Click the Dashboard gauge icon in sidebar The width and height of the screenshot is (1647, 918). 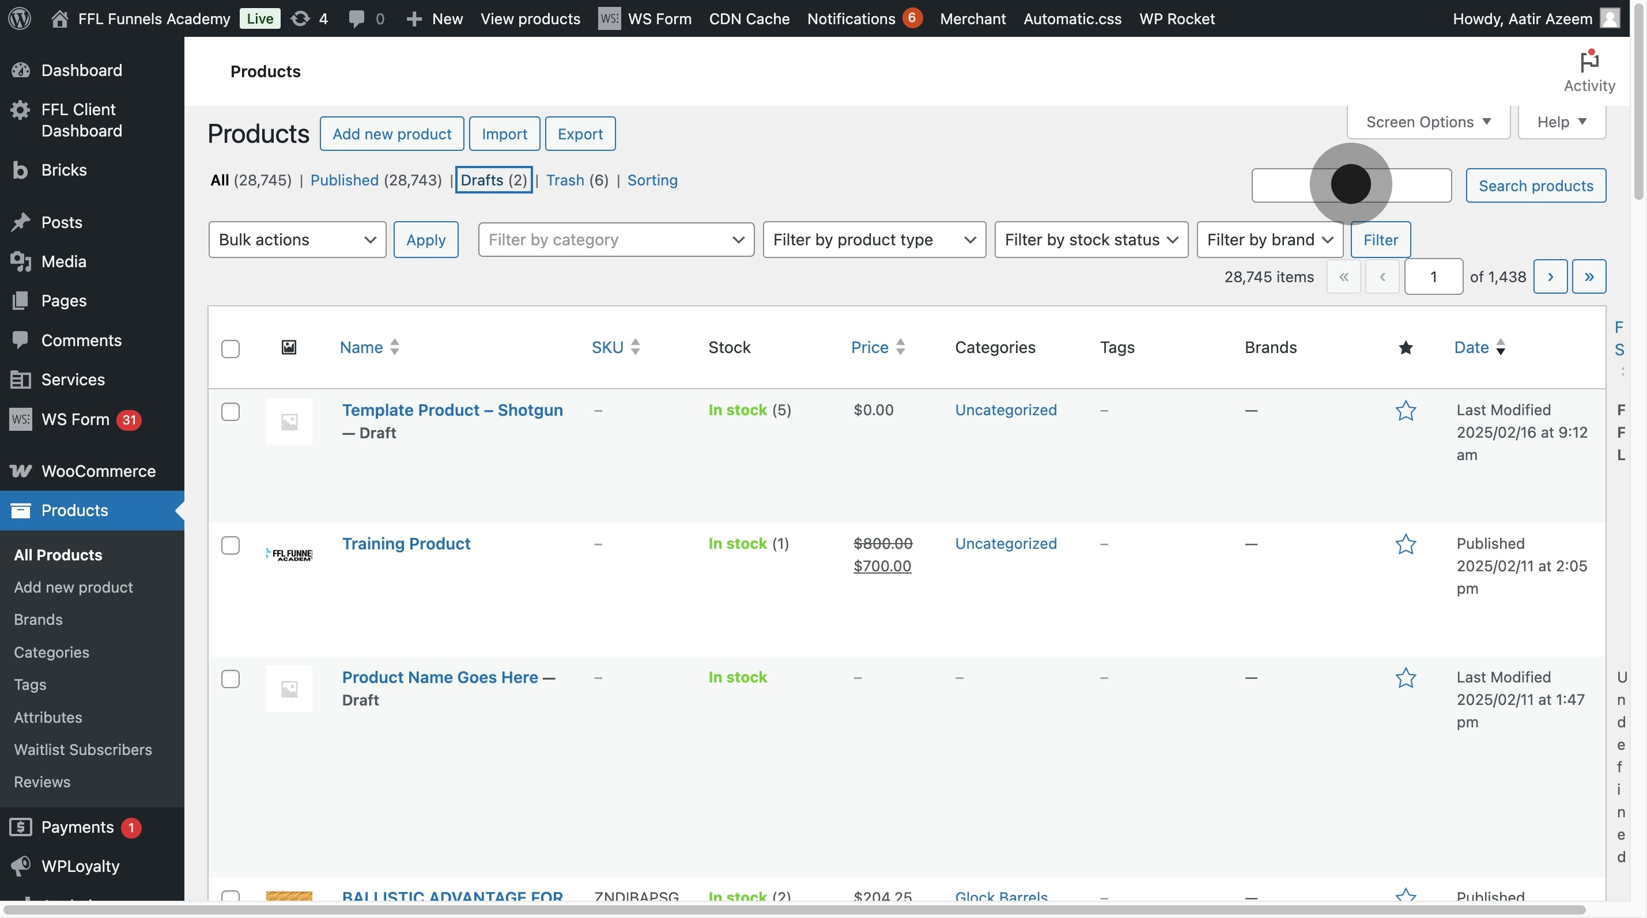(x=21, y=70)
